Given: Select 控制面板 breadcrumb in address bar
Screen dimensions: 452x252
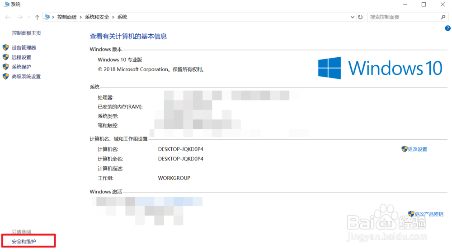Looking at the screenshot, I should coord(67,17).
